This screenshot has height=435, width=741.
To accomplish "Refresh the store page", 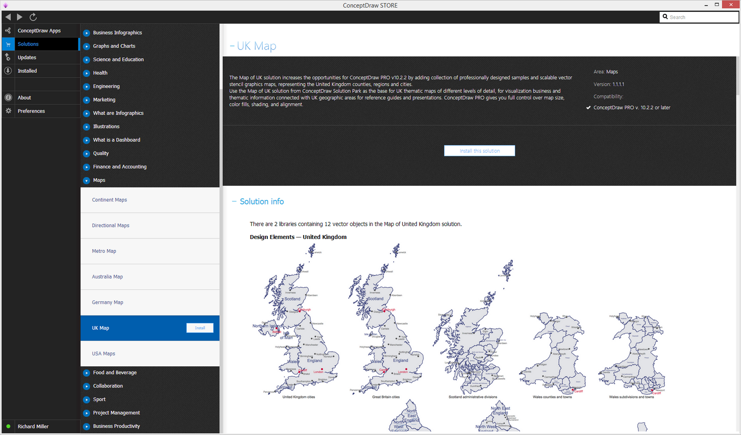I will click(33, 17).
